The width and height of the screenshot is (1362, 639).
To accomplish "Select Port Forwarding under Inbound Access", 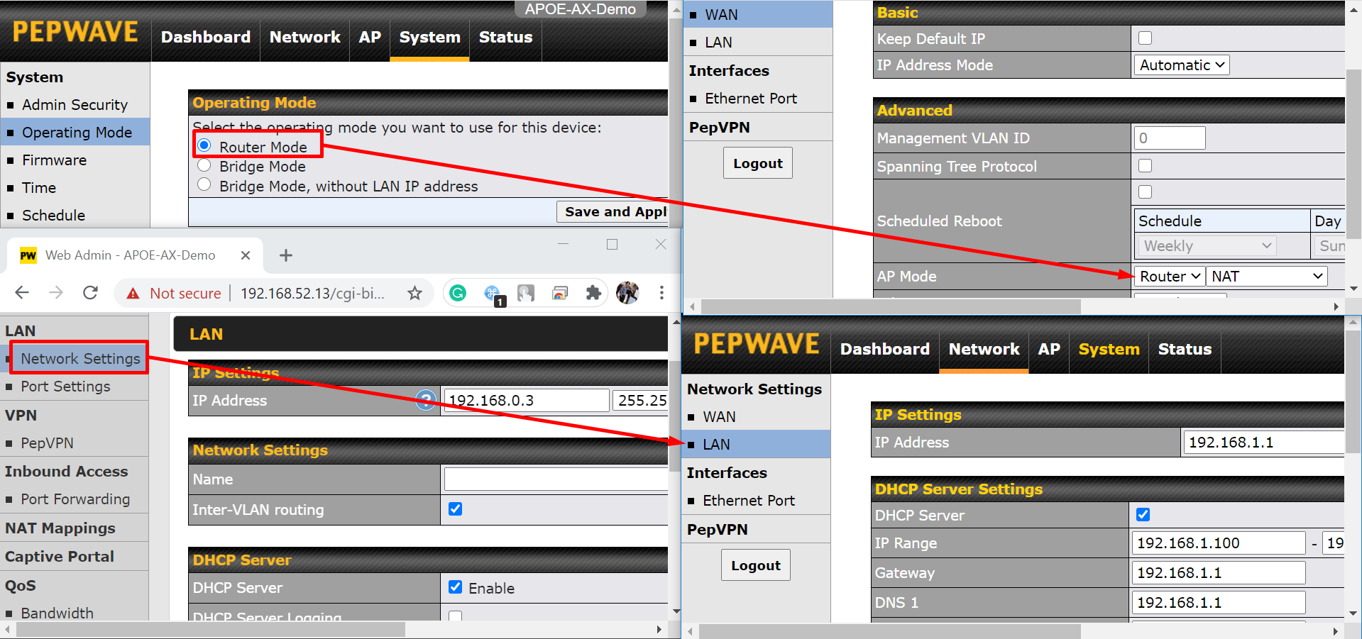I will point(75,499).
